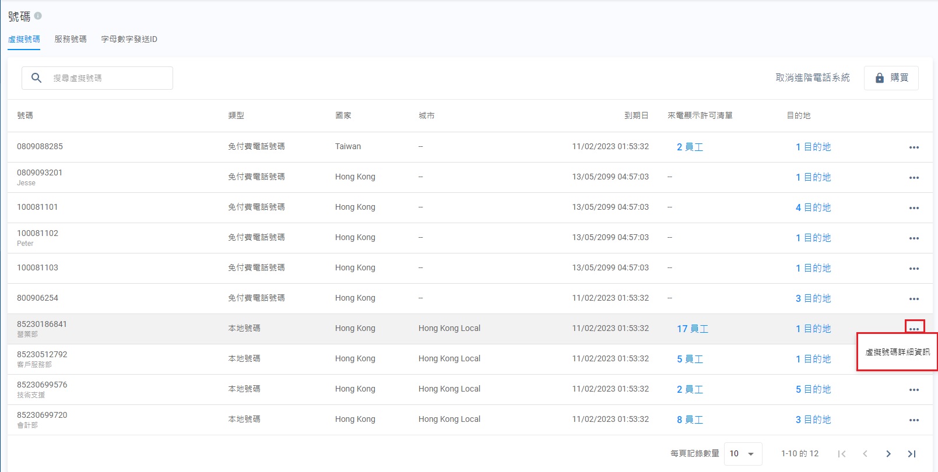Click the info icon next to 號碼 title
The width and height of the screenshot is (938, 472).
click(x=38, y=16)
